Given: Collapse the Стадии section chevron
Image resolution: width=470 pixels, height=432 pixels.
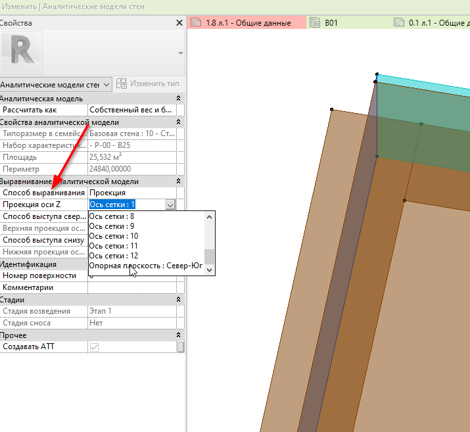Looking at the screenshot, I should coord(179,300).
